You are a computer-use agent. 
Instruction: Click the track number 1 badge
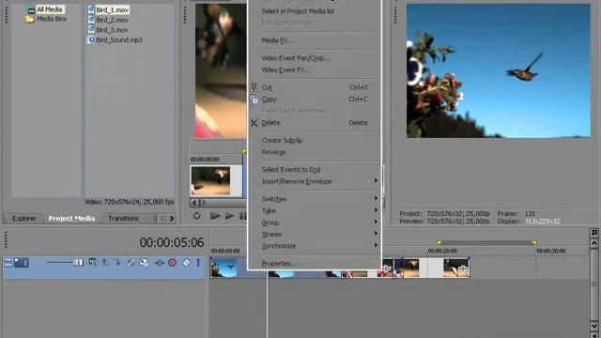point(22,263)
